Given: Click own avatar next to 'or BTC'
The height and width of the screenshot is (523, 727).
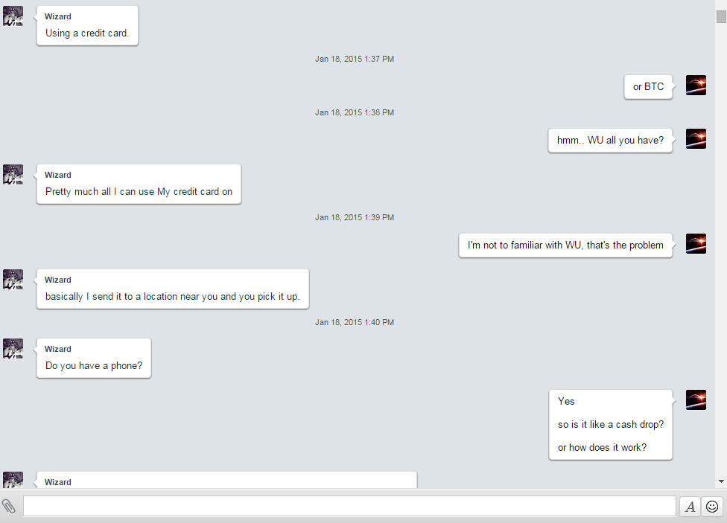Looking at the screenshot, I should 696,86.
